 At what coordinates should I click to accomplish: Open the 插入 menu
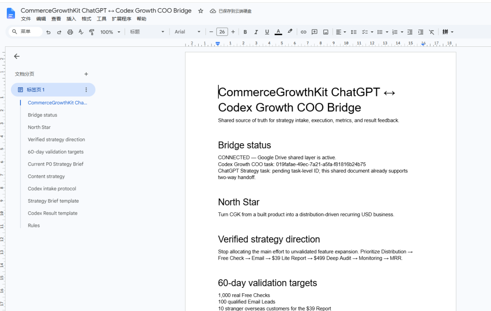[x=71, y=19]
